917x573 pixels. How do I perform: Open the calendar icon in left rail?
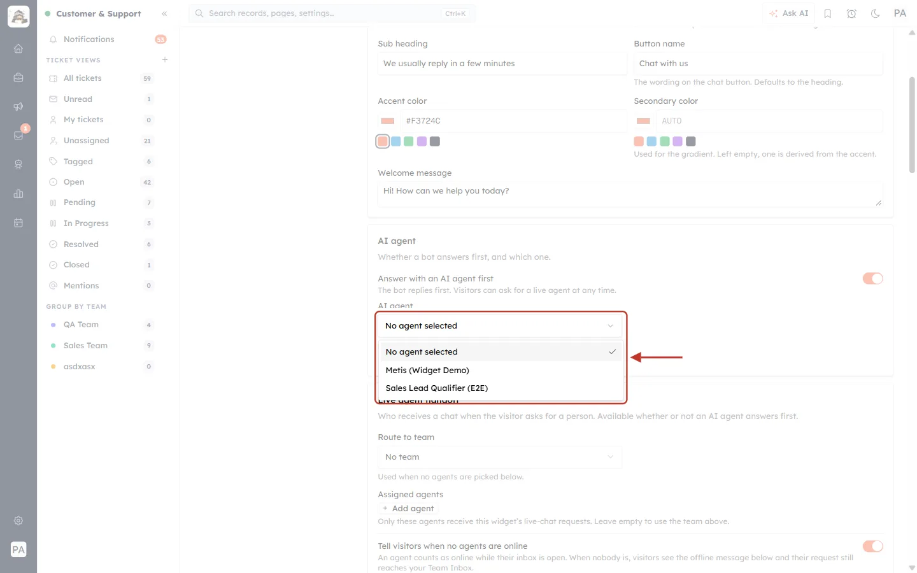tap(18, 223)
